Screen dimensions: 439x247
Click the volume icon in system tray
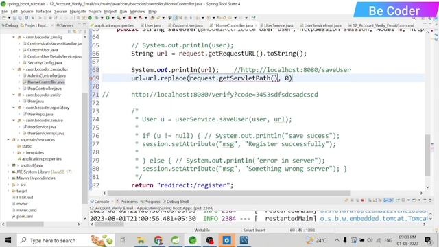(370, 240)
